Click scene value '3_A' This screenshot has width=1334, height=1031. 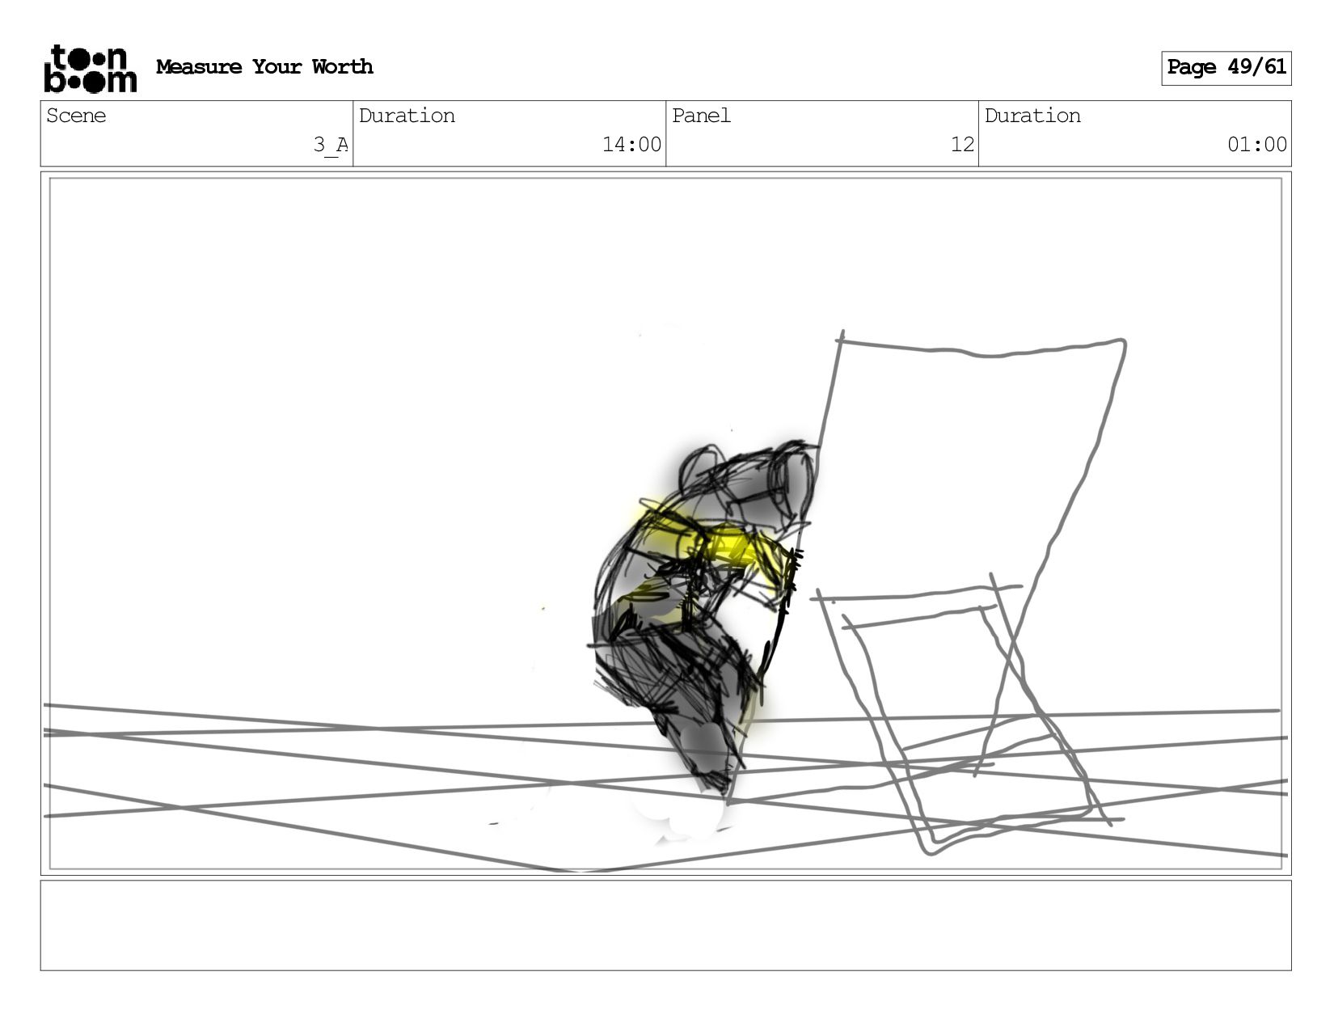tap(331, 145)
